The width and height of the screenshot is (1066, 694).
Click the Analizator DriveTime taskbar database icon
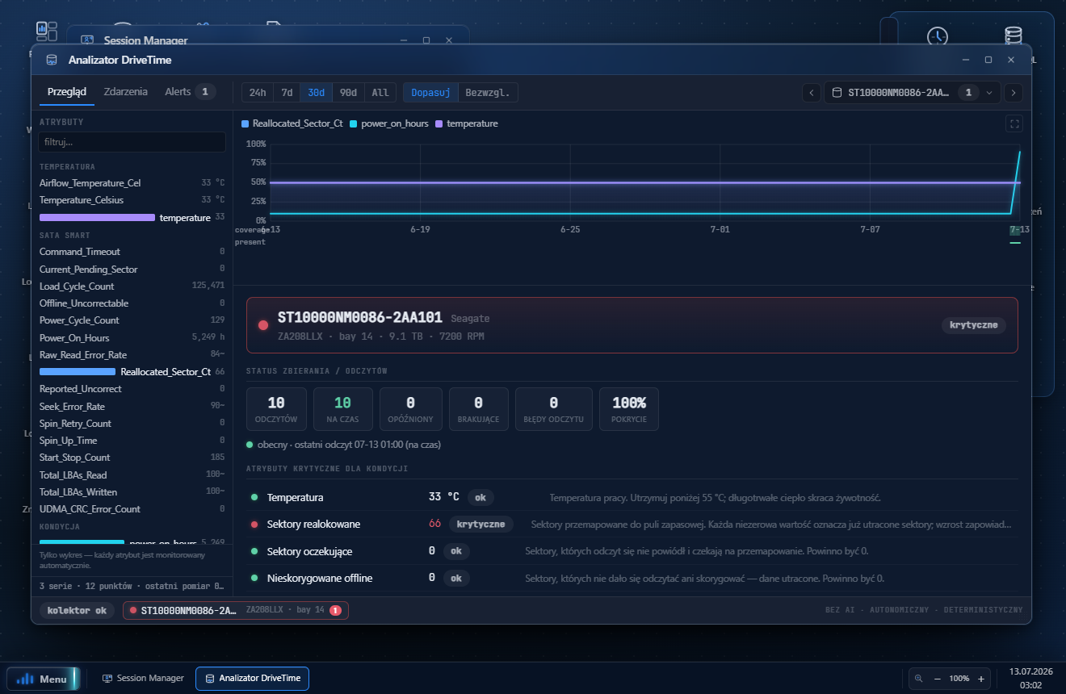pyautogui.click(x=210, y=679)
